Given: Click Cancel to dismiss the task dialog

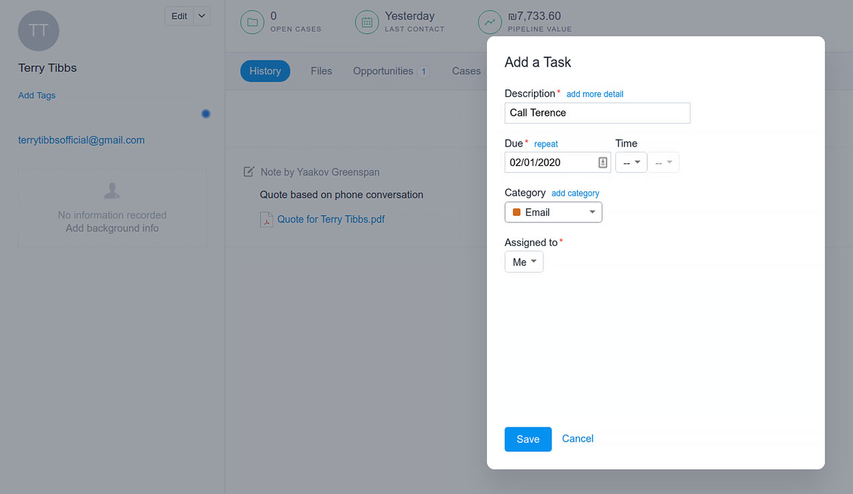Looking at the screenshot, I should pyautogui.click(x=578, y=439).
